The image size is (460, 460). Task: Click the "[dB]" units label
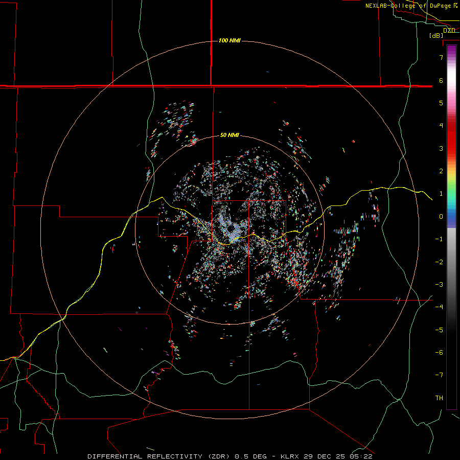436,35
